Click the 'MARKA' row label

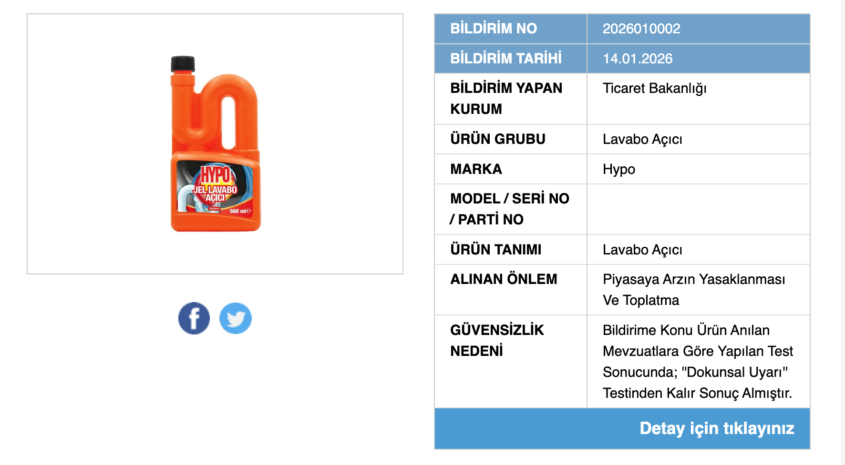(x=476, y=169)
